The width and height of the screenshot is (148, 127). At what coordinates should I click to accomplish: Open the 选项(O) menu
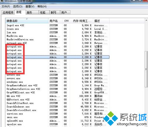pyautogui.click(x=18, y=6)
